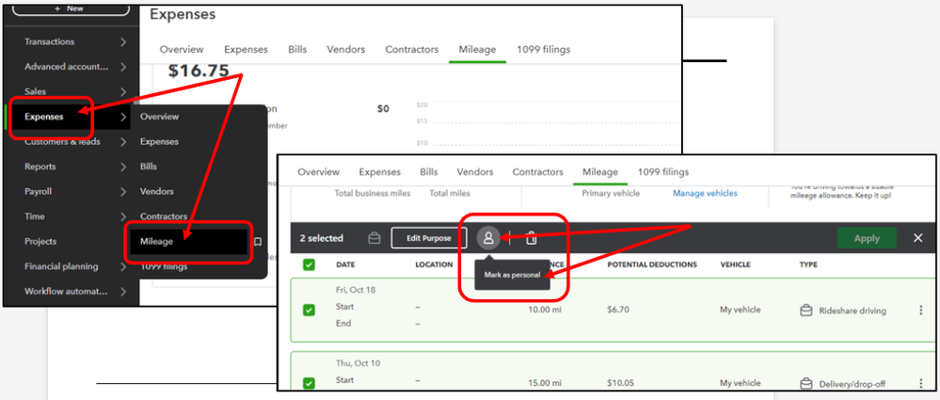Click the + New button
Screen dimensions: 940x400
pyautogui.click(x=69, y=8)
